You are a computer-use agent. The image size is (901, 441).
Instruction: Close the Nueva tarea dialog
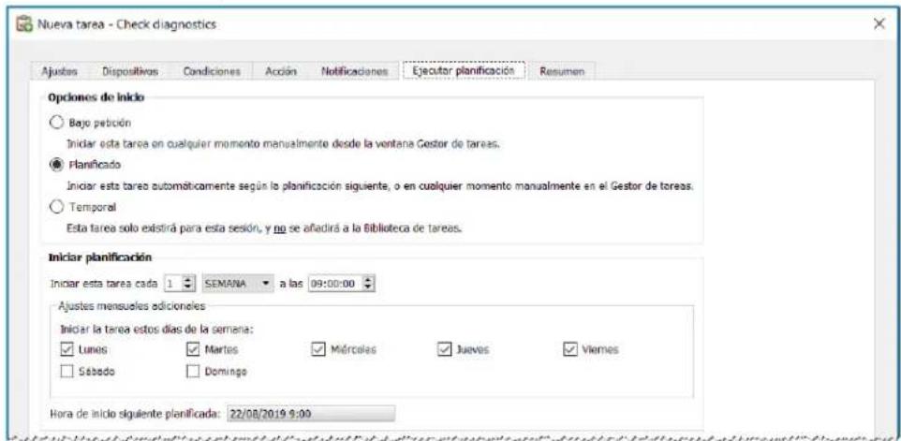879,24
